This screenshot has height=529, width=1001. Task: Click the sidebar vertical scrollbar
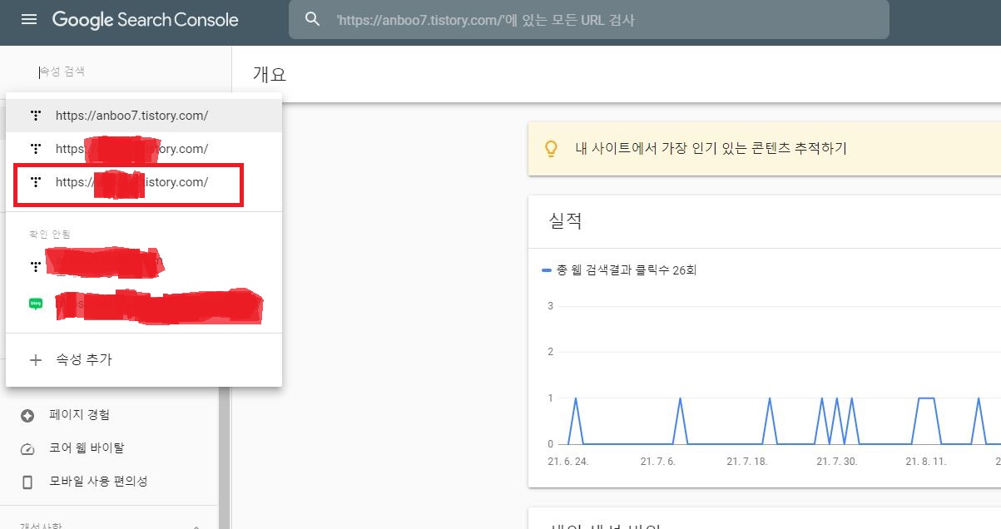pyautogui.click(x=224, y=456)
